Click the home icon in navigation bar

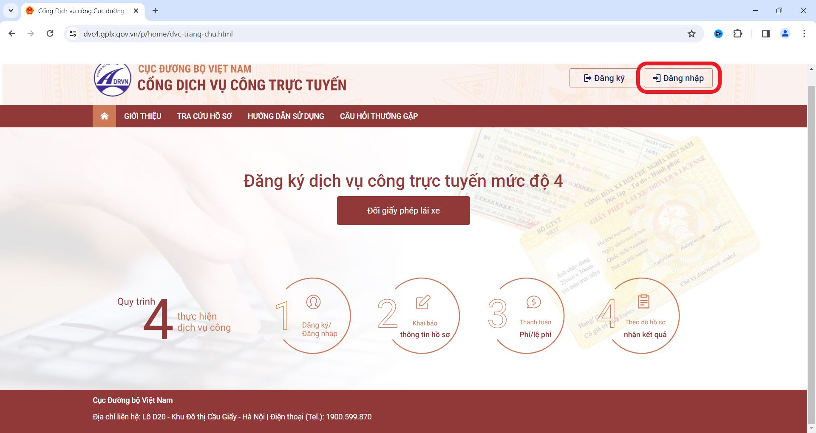click(x=104, y=116)
